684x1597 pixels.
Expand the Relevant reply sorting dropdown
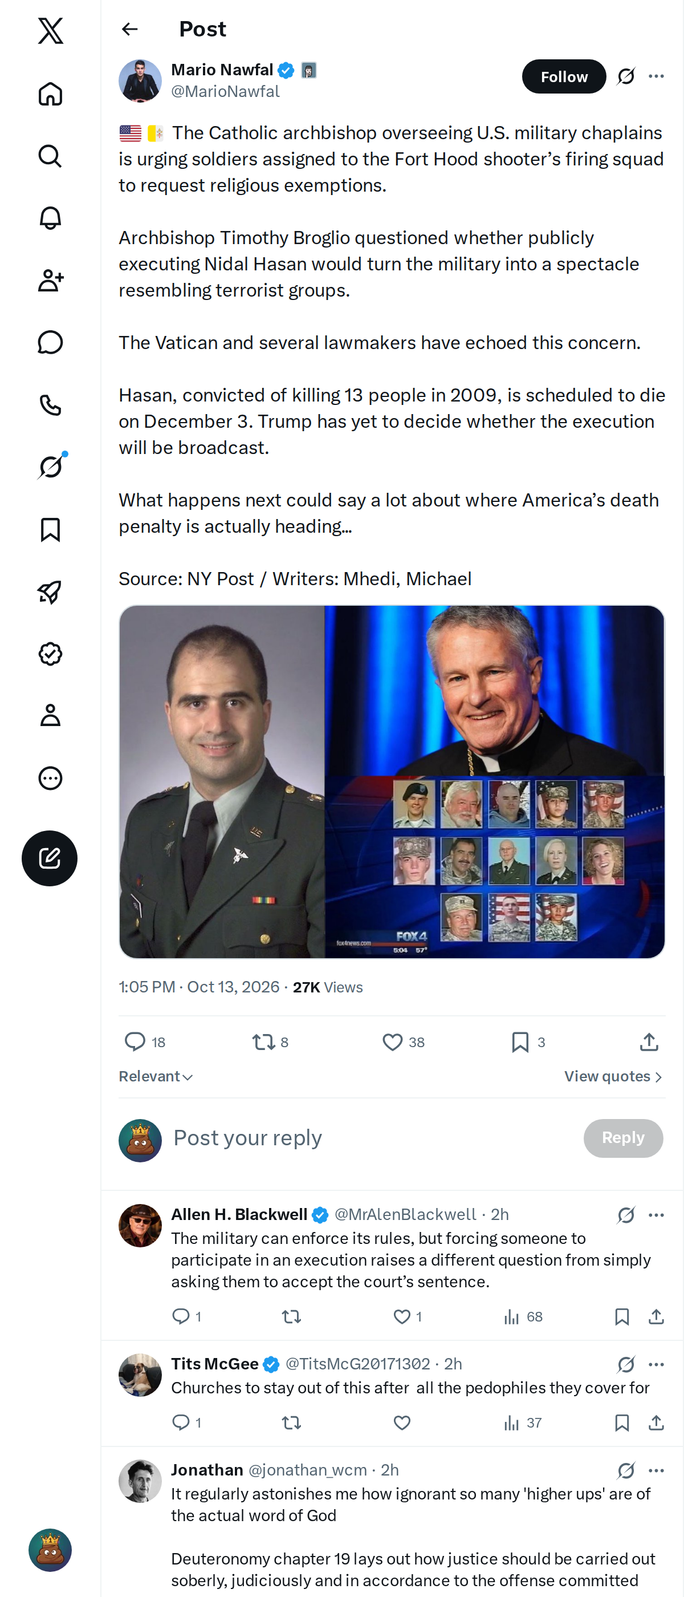pos(156,1076)
